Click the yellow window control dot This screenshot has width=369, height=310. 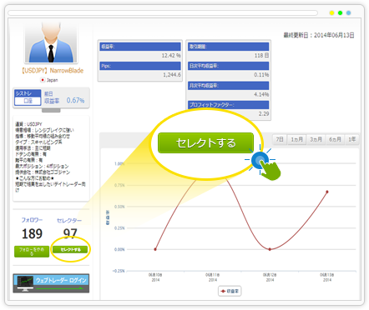331,12
